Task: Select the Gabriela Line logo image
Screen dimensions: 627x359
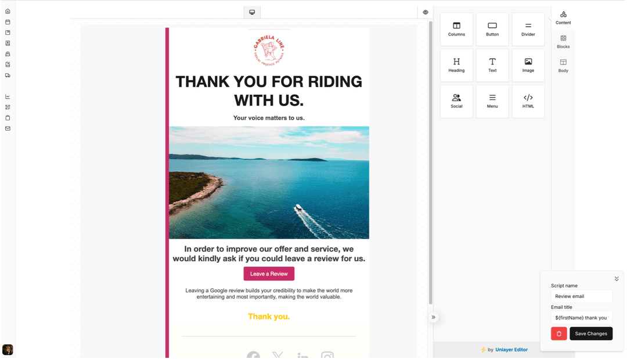Action: coord(269,51)
